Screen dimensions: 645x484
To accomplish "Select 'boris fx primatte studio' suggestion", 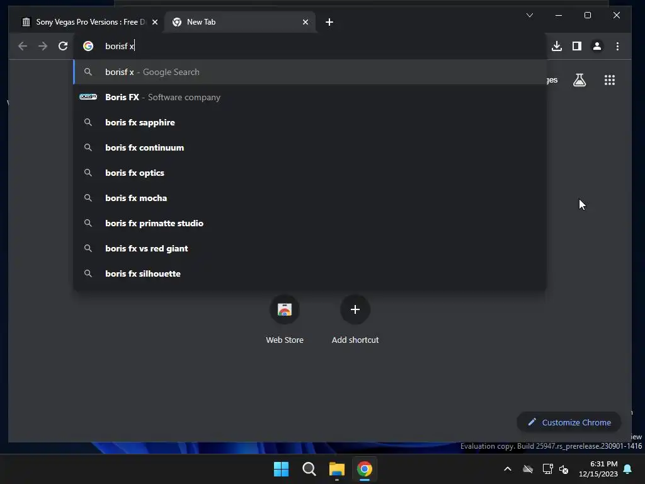I will click(310, 223).
